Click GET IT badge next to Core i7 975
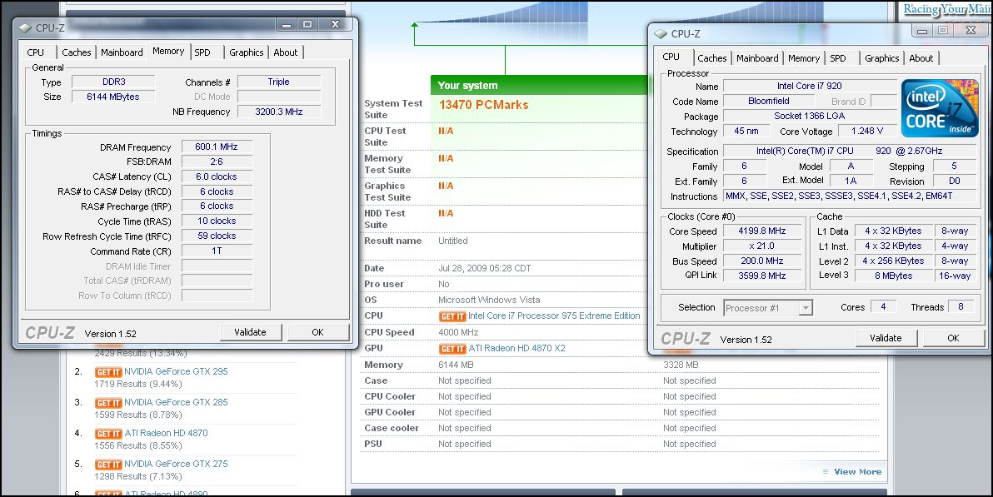This screenshot has height=497, width=993. tap(452, 316)
